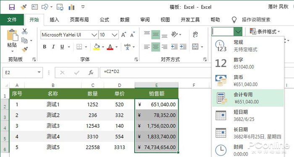Select the 长日期 long date format
This screenshot has height=157, width=294.
pos(248,133)
